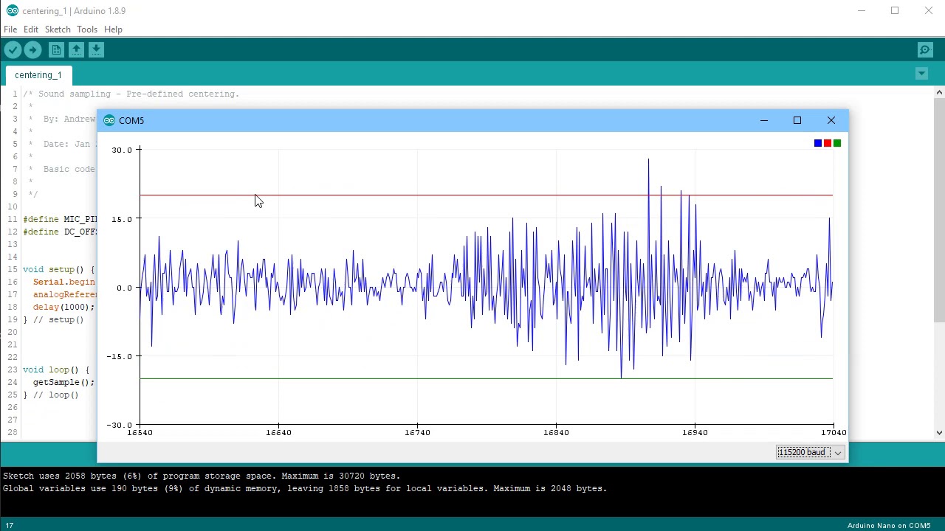The image size is (945, 531).
Task: Click the Arduino logo in the main title bar
Action: [x=12, y=10]
